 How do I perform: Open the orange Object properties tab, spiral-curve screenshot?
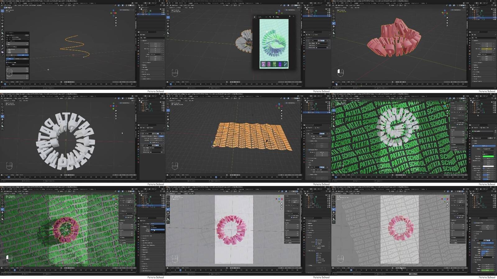coord(139,53)
